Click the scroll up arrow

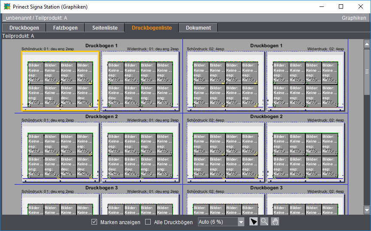[x=367, y=44]
